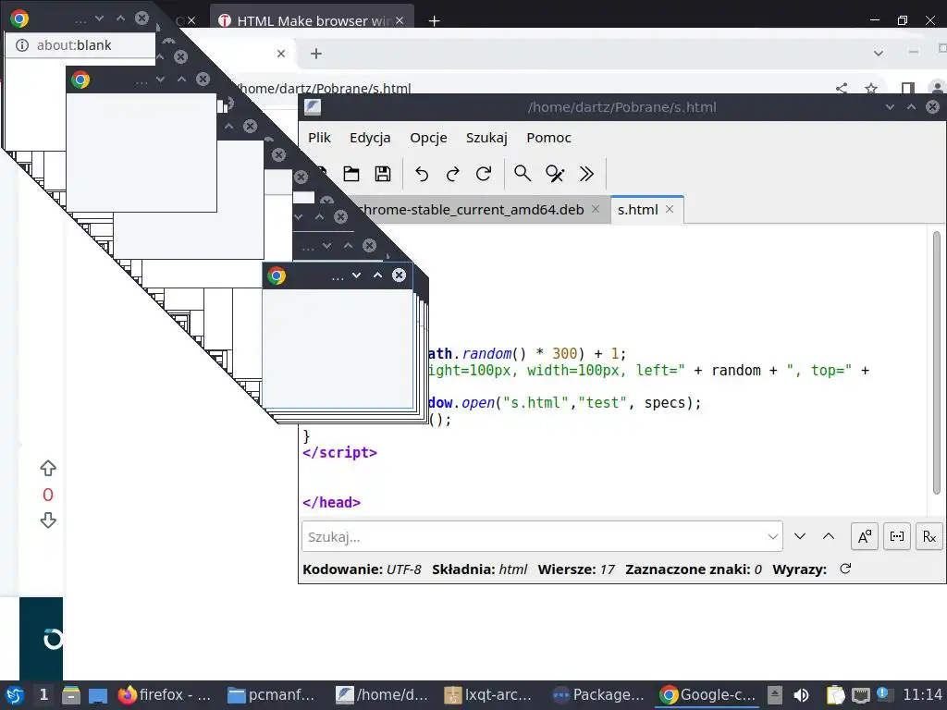This screenshot has width=947, height=710.
Task: Open the network status tray icon
Action: pyautogui.click(x=861, y=695)
